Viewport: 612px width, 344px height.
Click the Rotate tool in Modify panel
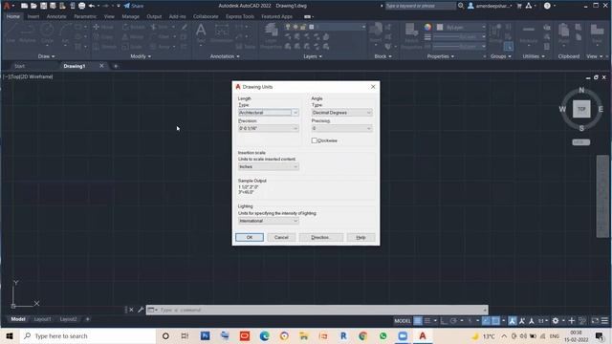point(133,27)
